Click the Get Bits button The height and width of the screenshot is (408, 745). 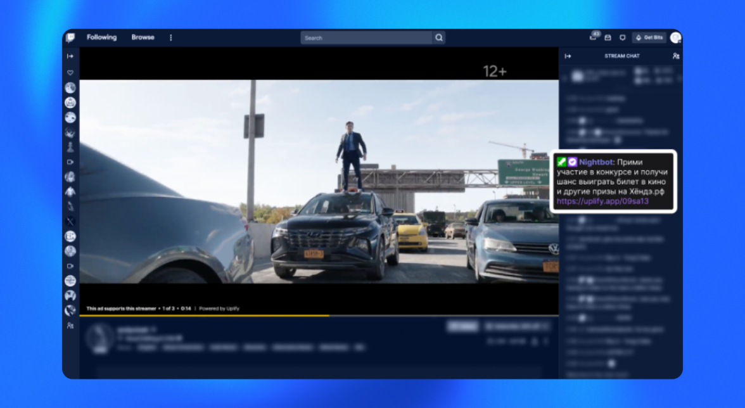(649, 37)
